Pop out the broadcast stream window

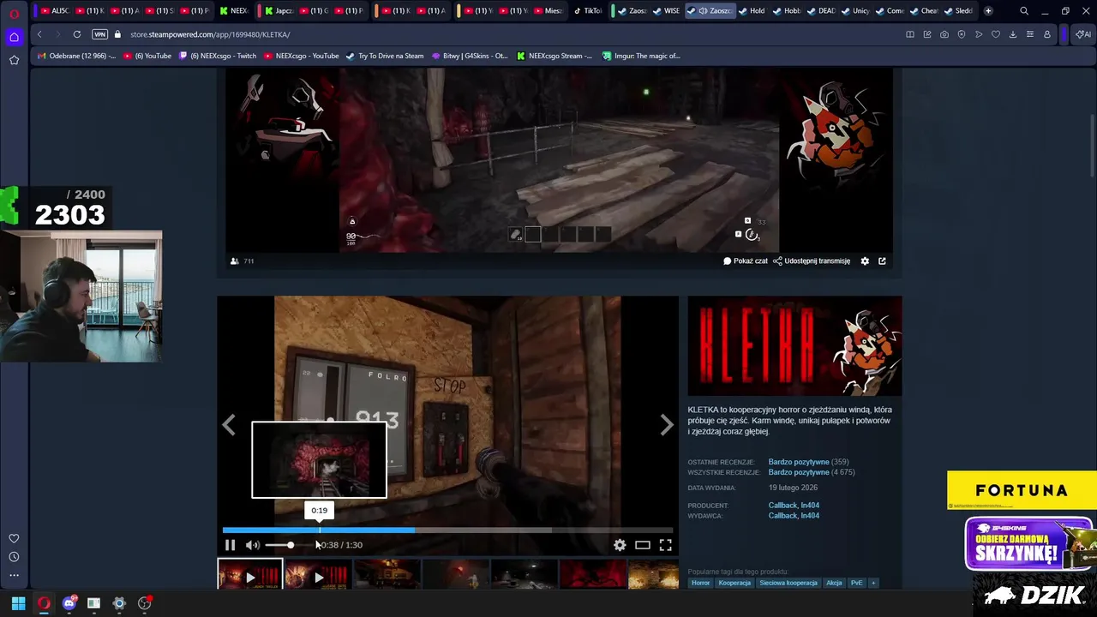[x=882, y=261]
